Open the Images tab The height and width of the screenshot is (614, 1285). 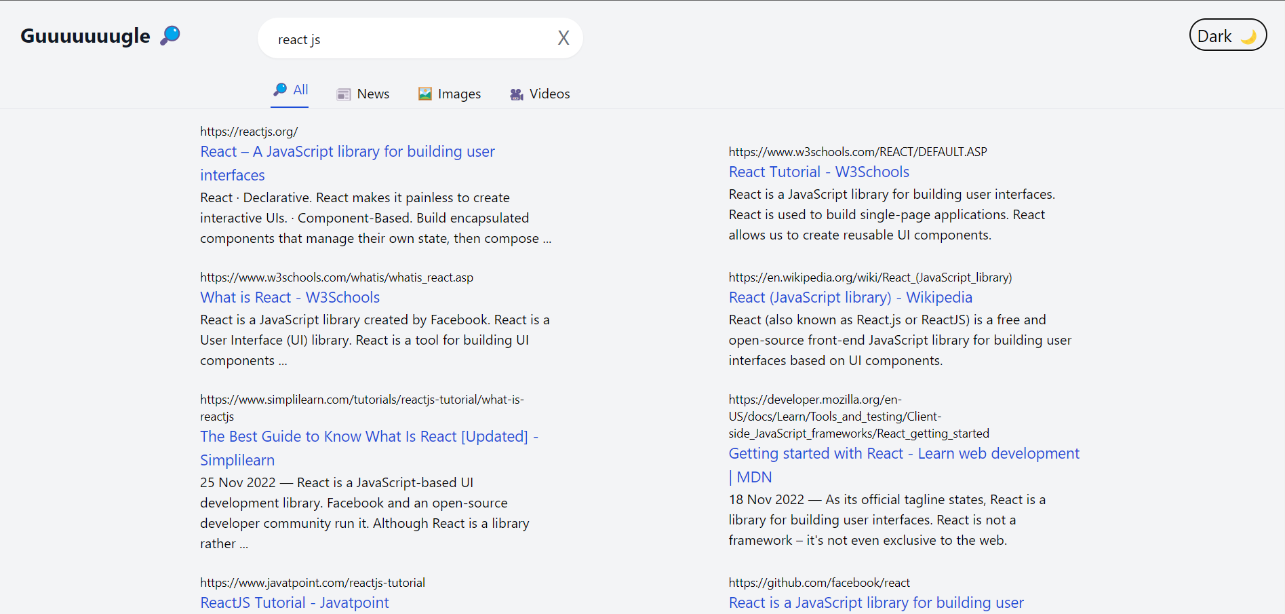click(x=459, y=94)
